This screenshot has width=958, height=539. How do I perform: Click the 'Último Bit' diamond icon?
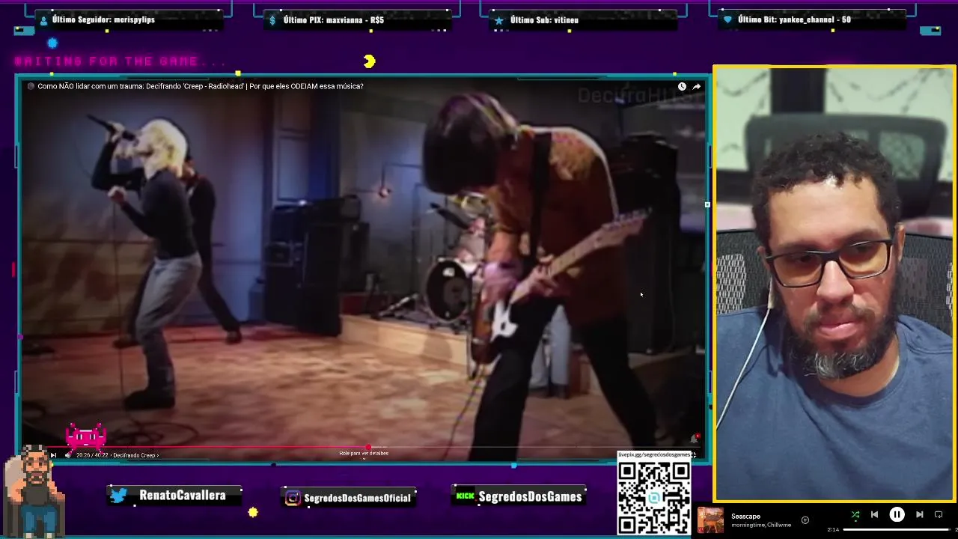click(727, 19)
